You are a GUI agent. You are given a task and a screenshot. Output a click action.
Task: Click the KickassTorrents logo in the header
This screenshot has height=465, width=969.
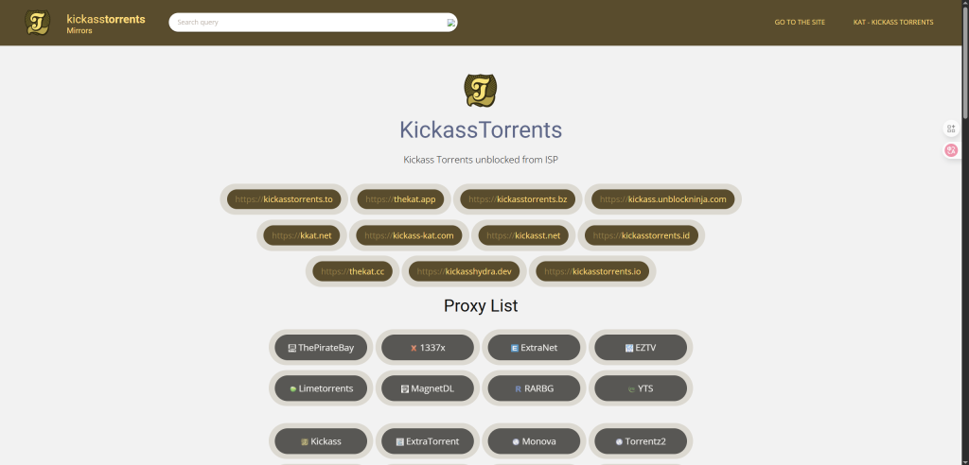pos(38,22)
